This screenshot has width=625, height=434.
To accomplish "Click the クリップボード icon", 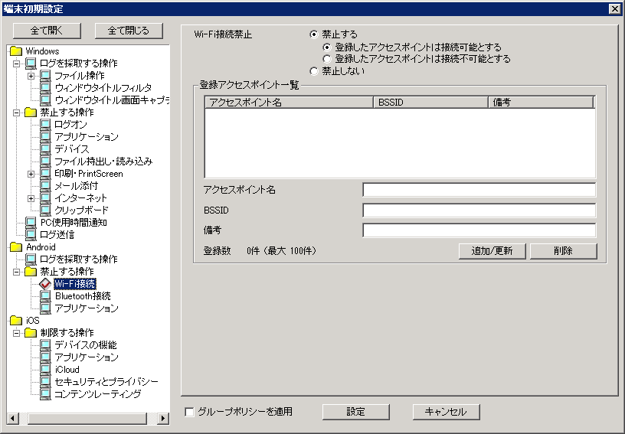I will [45, 210].
